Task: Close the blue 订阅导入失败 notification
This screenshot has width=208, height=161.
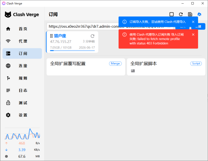Action: coord(193,22)
